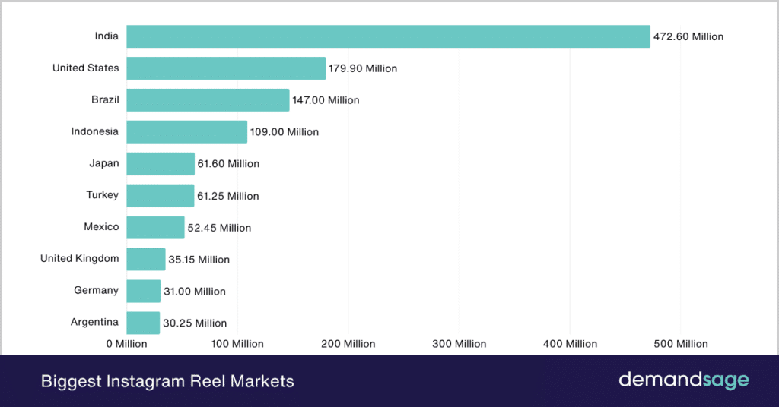Screen dimensions: 779x407
Task: Click the '0 Million' axis label
Action: 127,344
